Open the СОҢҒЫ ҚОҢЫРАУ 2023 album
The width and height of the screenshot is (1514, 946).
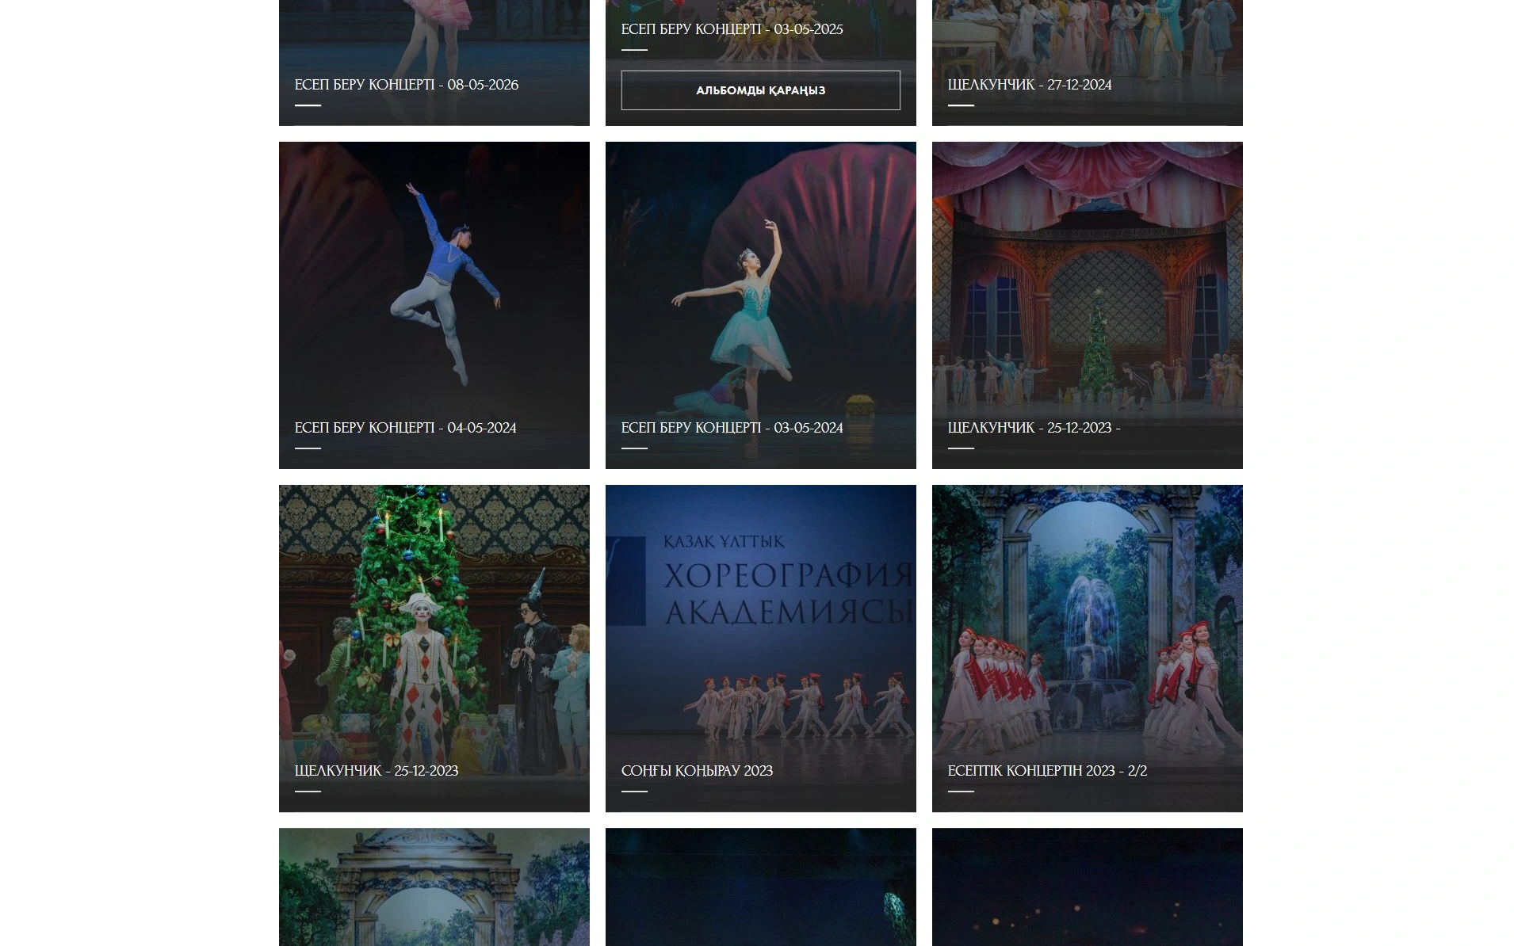click(760, 648)
